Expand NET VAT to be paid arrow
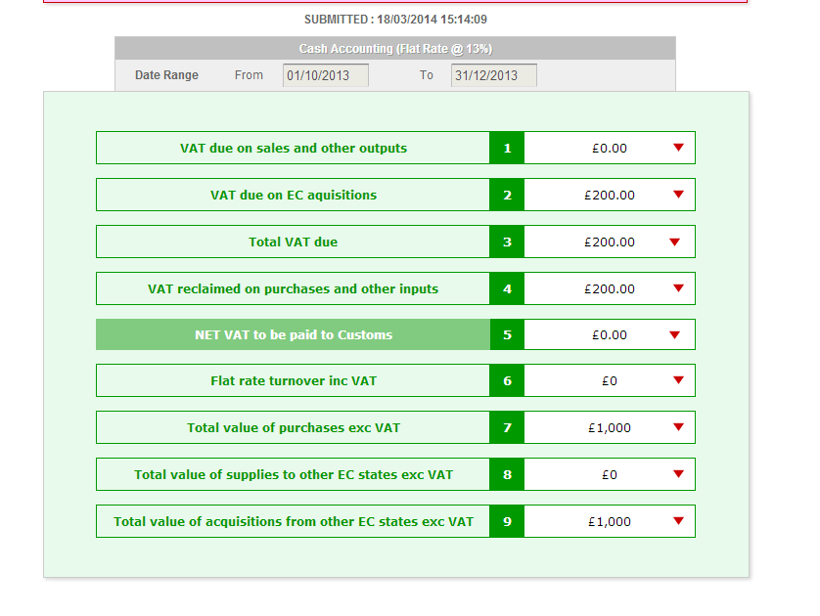 pos(674,335)
